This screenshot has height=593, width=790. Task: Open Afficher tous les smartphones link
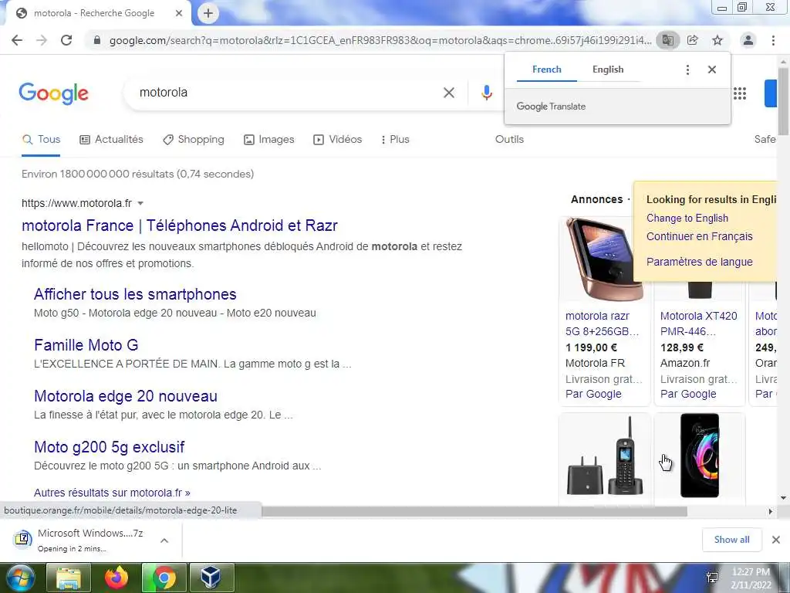pyautogui.click(x=135, y=294)
